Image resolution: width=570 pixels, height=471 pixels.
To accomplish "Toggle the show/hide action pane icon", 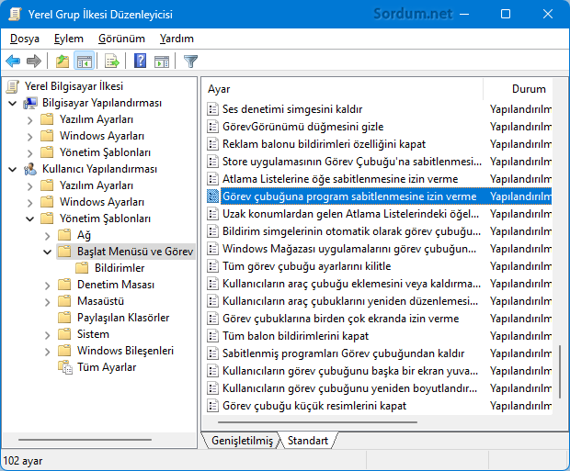I will pyautogui.click(x=162, y=61).
